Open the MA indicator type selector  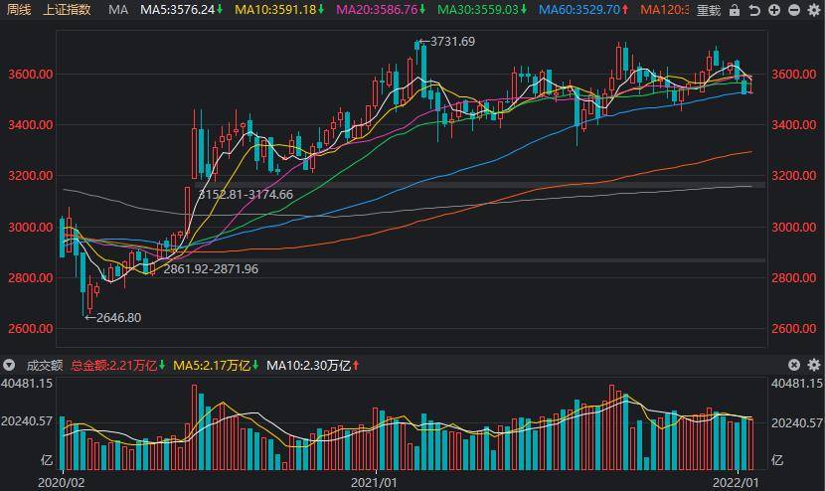coord(118,10)
